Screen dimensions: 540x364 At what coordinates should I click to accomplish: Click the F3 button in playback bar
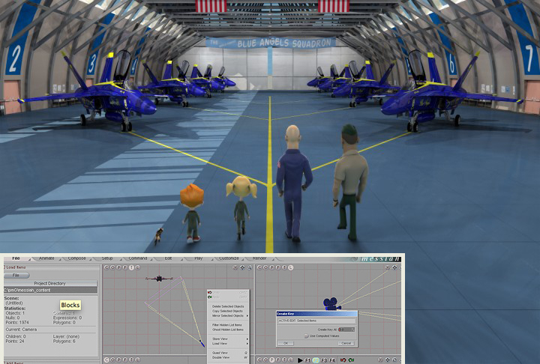point(324,360)
